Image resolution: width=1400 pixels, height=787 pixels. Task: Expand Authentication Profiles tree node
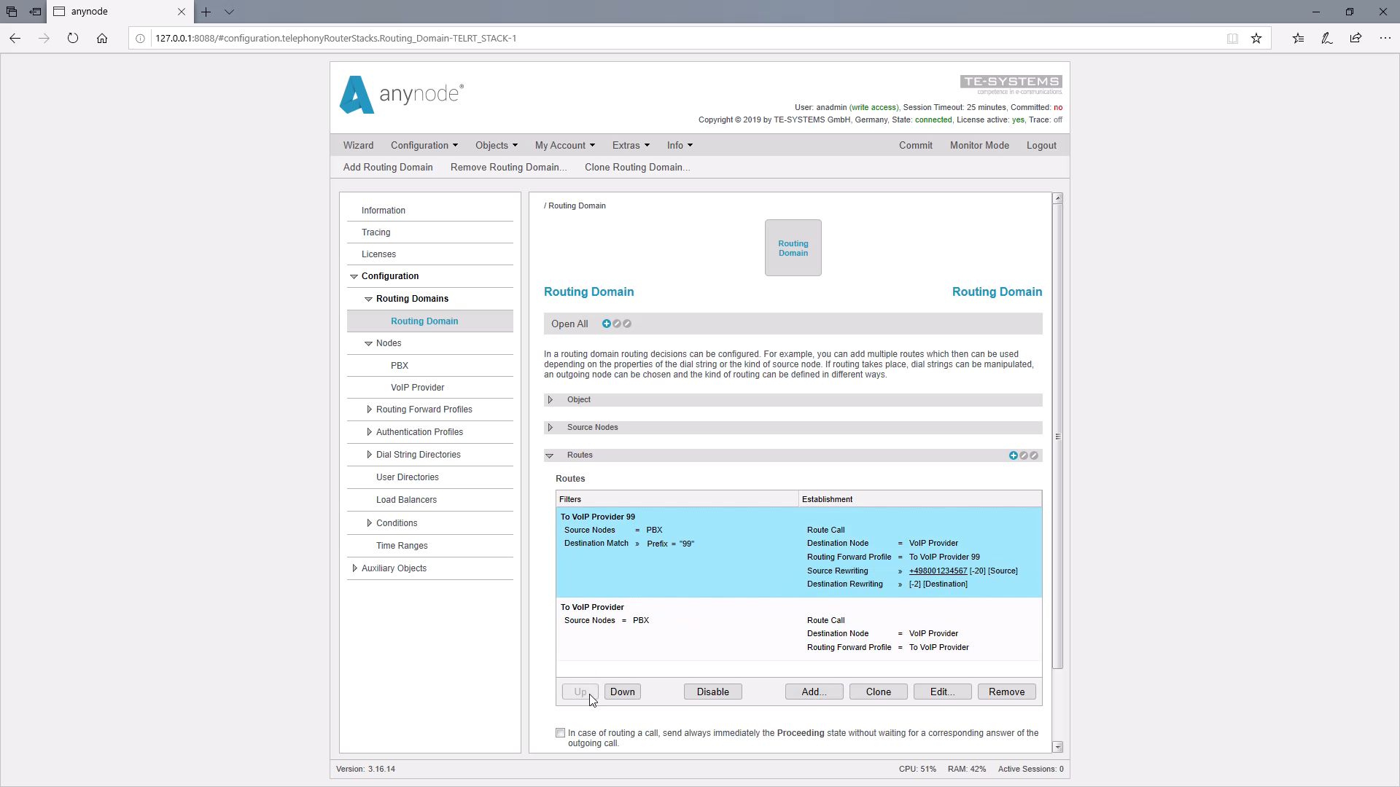[369, 432]
